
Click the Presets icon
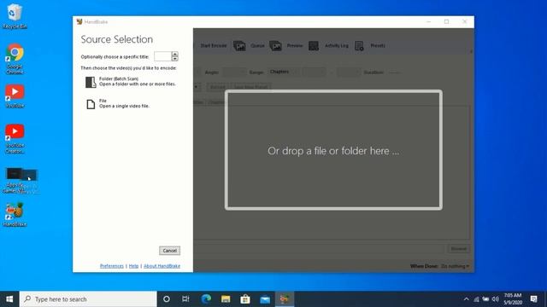pyautogui.click(x=359, y=45)
